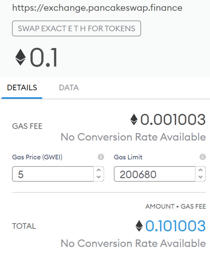Click the Swap Exact ETH For Tokens badge
The width and height of the screenshot is (210, 255).
pyautogui.click(x=77, y=28)
